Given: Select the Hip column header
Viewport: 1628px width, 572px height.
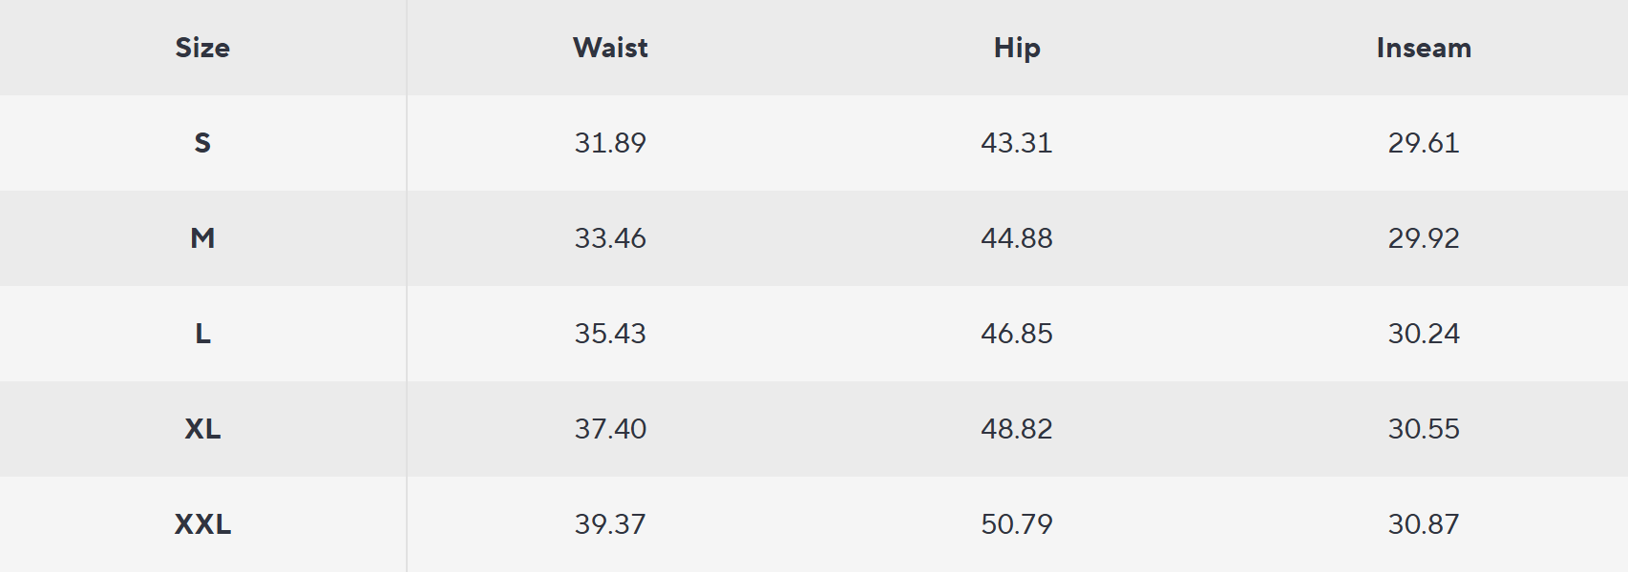Looking at the screenshot, I should (x=1017, y=48).
